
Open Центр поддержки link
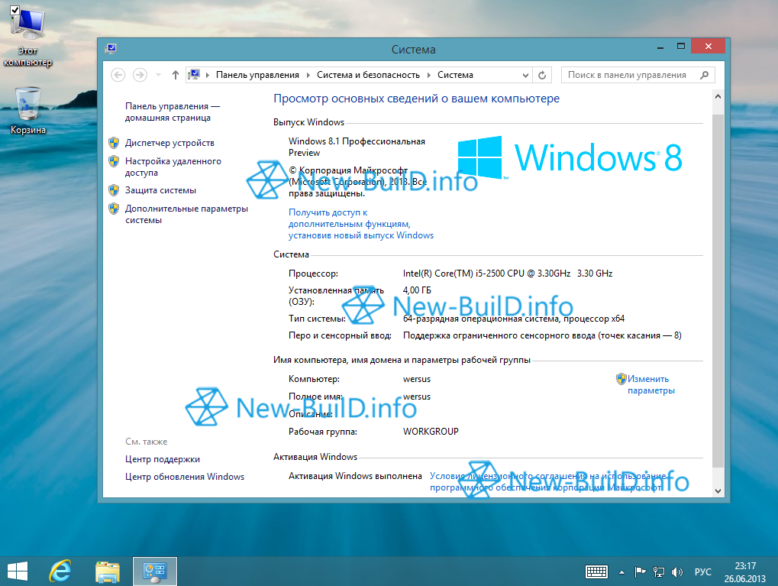click(x=163, y=459)
